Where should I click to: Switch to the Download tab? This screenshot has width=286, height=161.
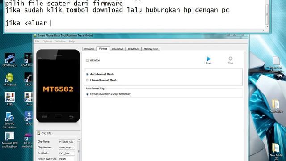(x=118, y=49)
